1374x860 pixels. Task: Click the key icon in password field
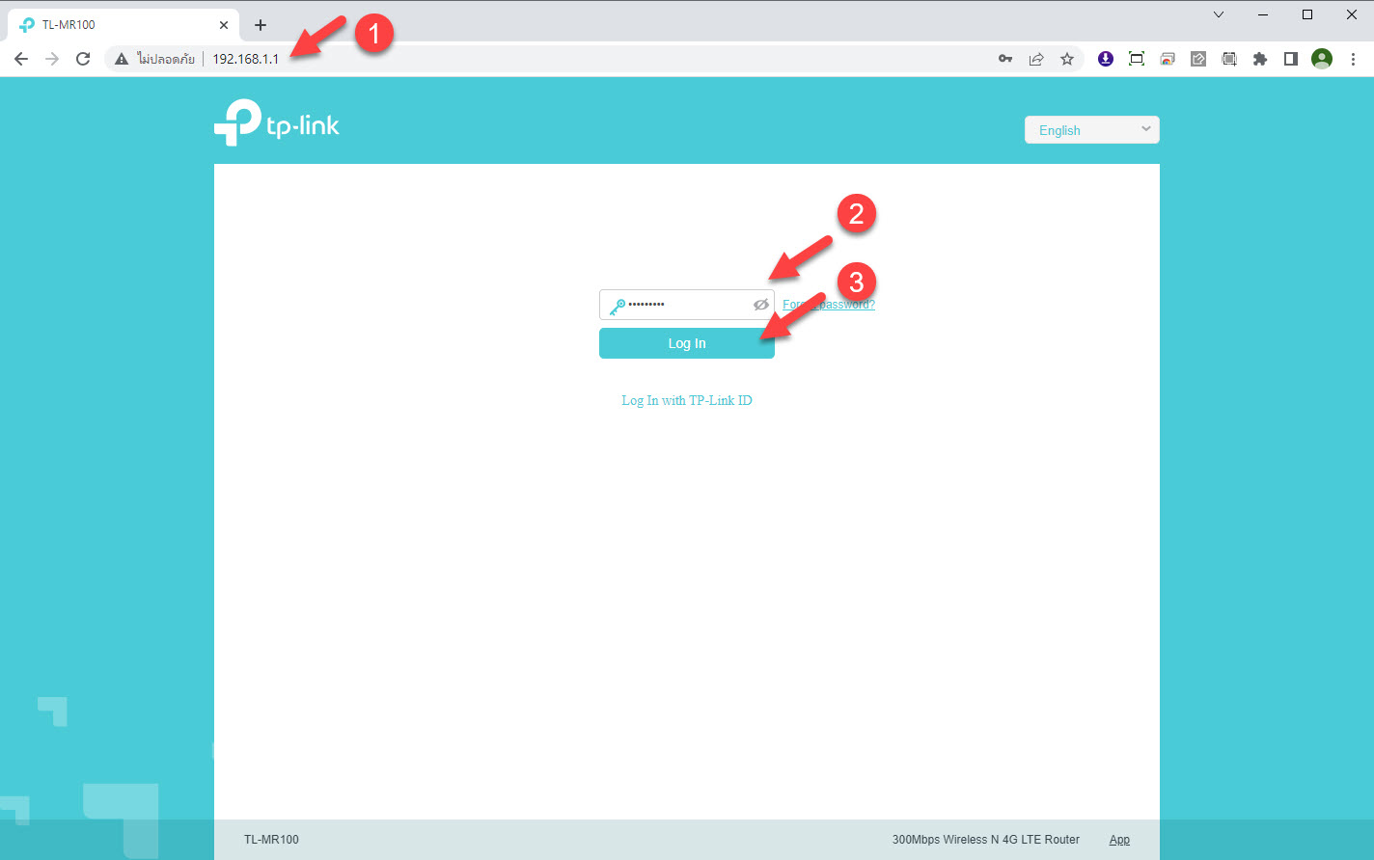(617, 305)
